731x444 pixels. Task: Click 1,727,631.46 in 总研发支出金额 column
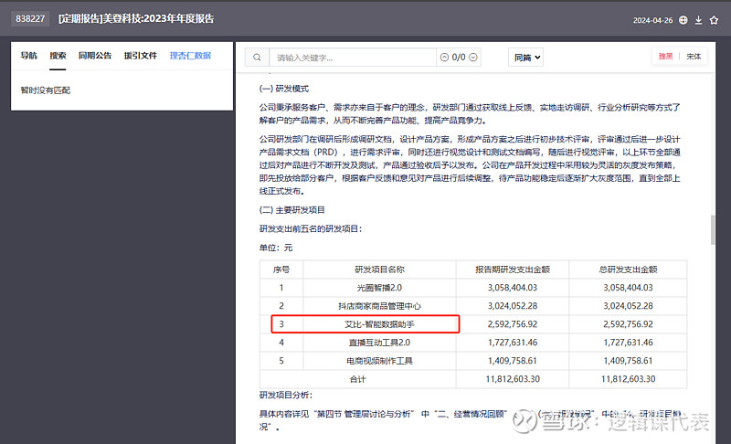pos(628,343)
